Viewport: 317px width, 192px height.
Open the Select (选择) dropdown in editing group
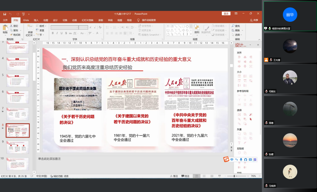click(237, 35)
